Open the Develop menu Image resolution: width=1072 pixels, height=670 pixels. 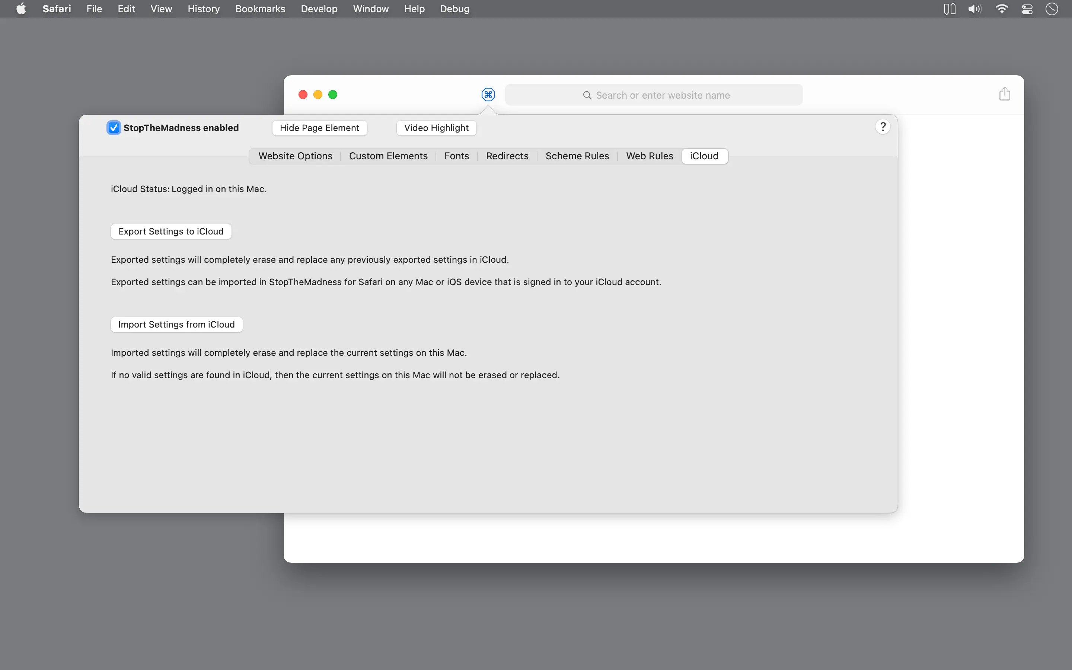pos(319,9)
